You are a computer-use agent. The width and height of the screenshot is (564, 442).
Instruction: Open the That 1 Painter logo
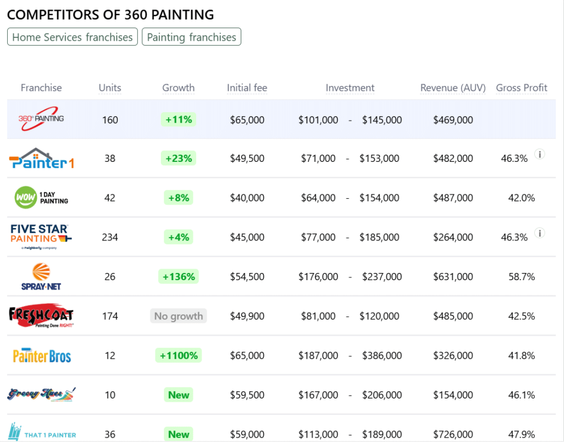click(42, 432)
